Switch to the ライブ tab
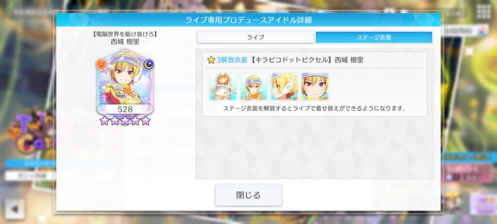 click(255, 37)
